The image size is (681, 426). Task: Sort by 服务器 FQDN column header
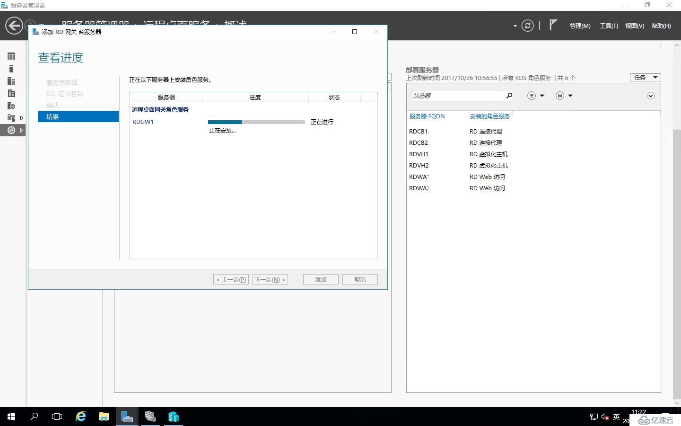pos(427,116)
